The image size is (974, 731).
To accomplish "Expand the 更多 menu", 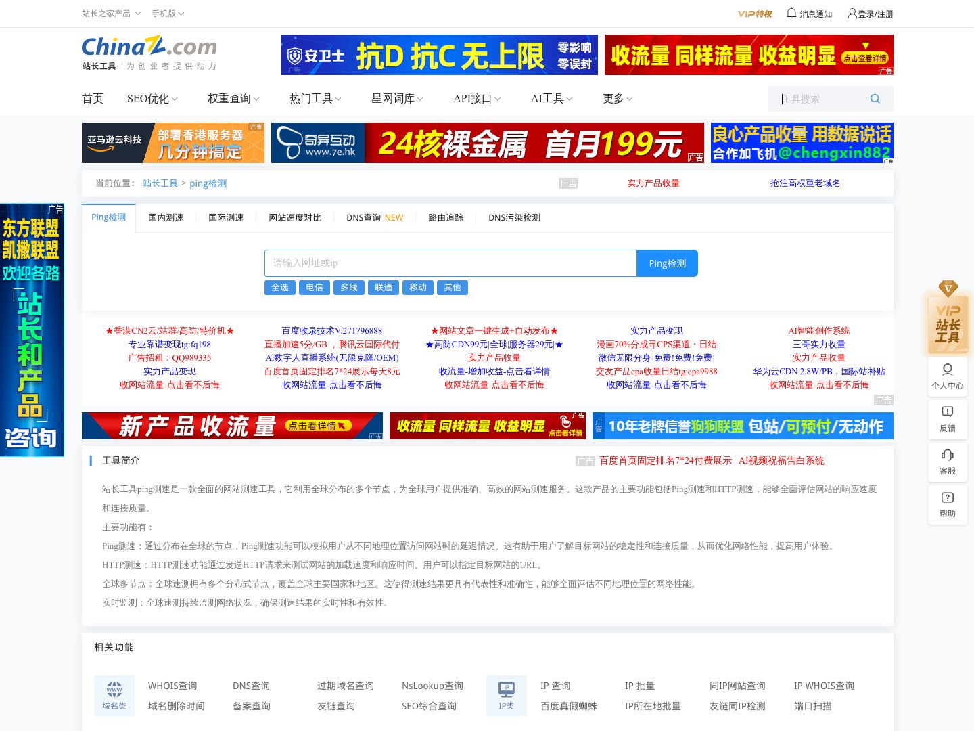I will coord(618,99).
